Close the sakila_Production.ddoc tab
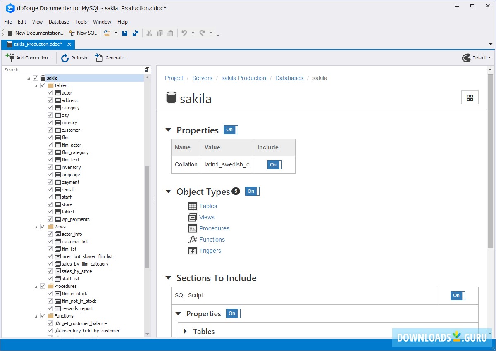This screenshot has width=496, height=351. click(x=69, y=44)
